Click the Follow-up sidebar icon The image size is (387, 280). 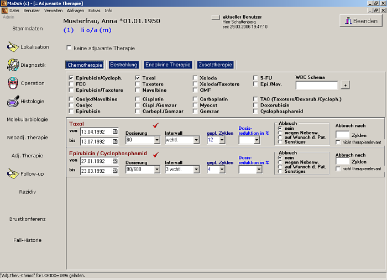pyautogui.click(x=13, y=174)
